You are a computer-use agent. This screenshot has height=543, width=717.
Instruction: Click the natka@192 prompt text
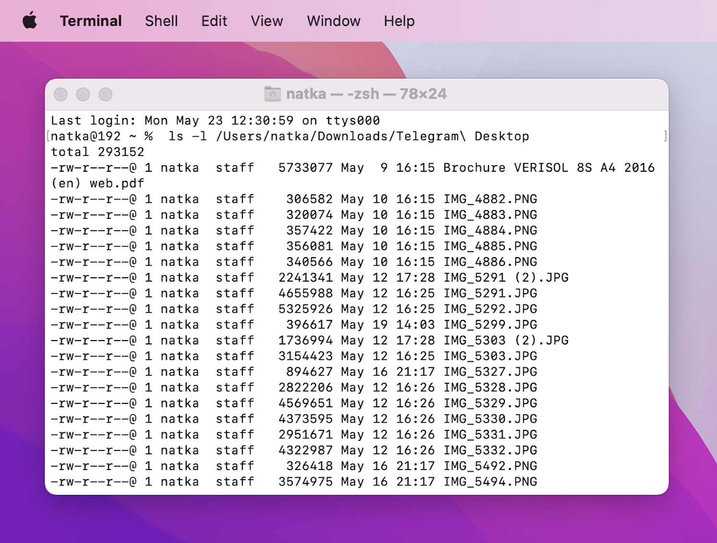[86, 136]
